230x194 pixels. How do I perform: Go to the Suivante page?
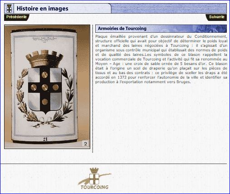(x=216, y=17)
